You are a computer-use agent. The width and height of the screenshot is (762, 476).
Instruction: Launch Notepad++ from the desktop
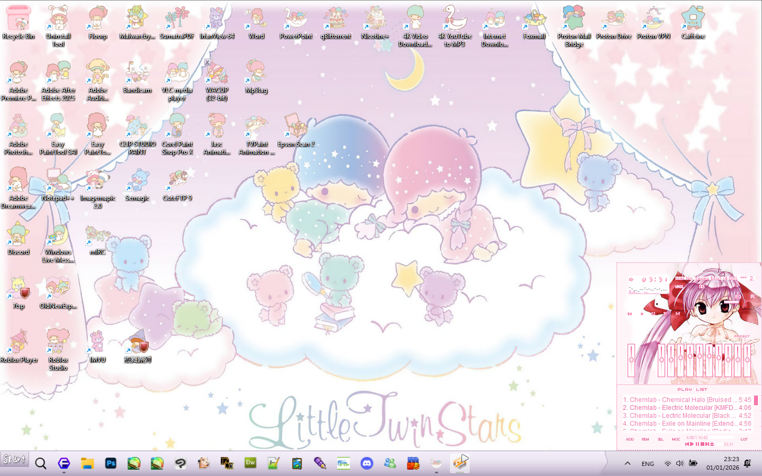pos(58,185)
